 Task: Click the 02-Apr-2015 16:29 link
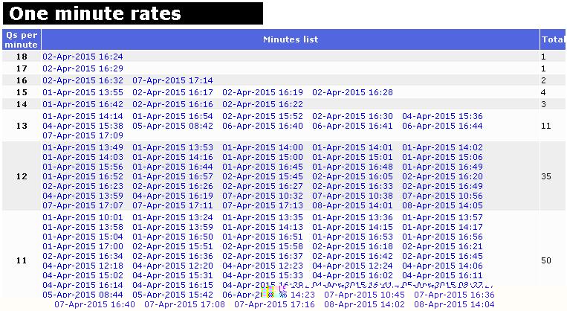(x=82, y=68)
